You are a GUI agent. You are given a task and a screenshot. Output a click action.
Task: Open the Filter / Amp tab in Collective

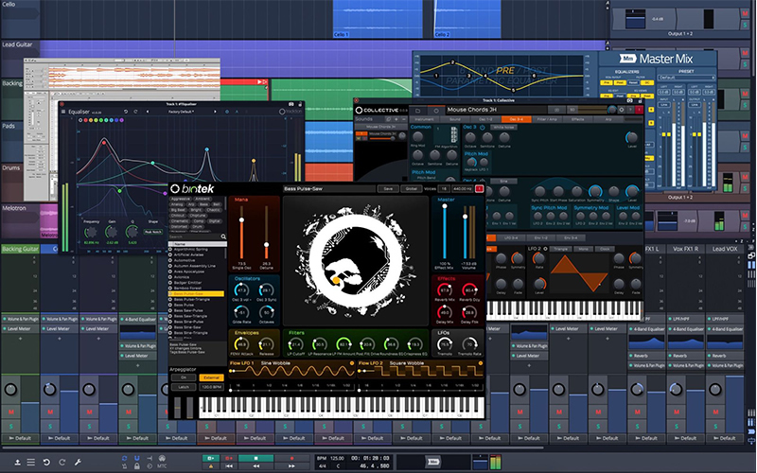pos(547,119)
